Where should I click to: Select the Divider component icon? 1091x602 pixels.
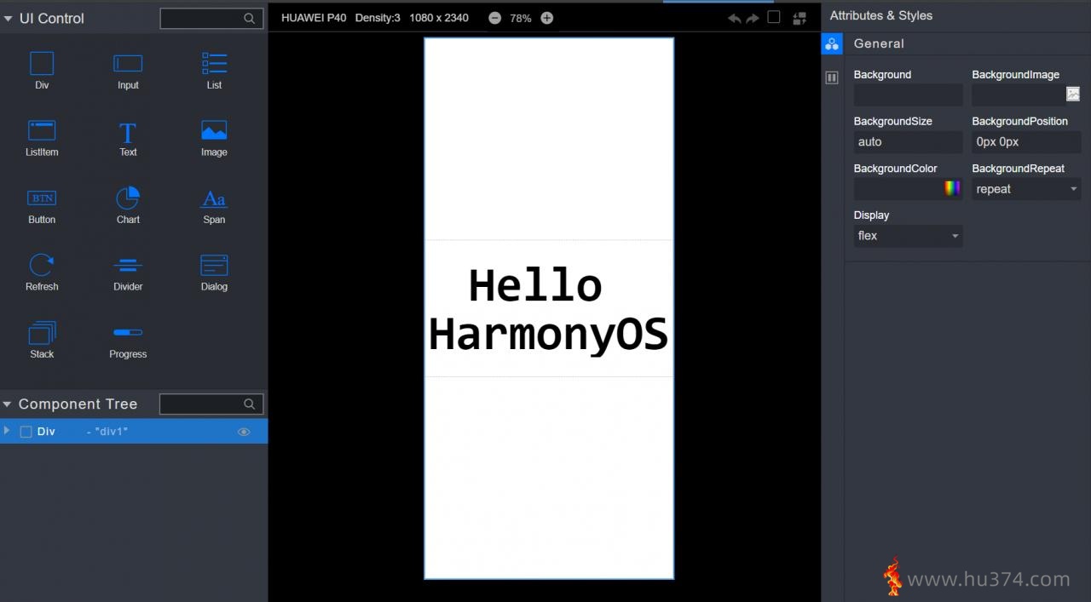pos(128,265)
